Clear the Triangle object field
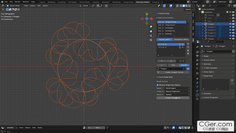The width and height of the screenshot is (236, 133). tap(184, 69)
